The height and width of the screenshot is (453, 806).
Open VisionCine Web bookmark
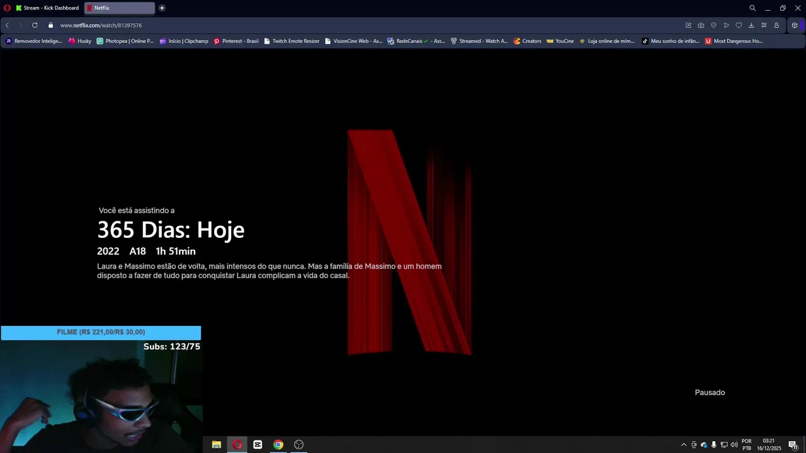[353, 41]
